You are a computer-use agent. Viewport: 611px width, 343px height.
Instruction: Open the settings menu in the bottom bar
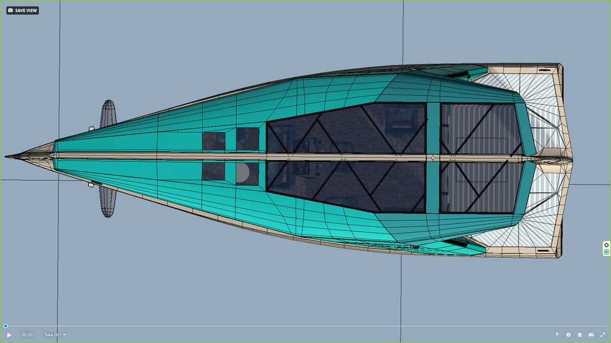(x=568, y=335)
